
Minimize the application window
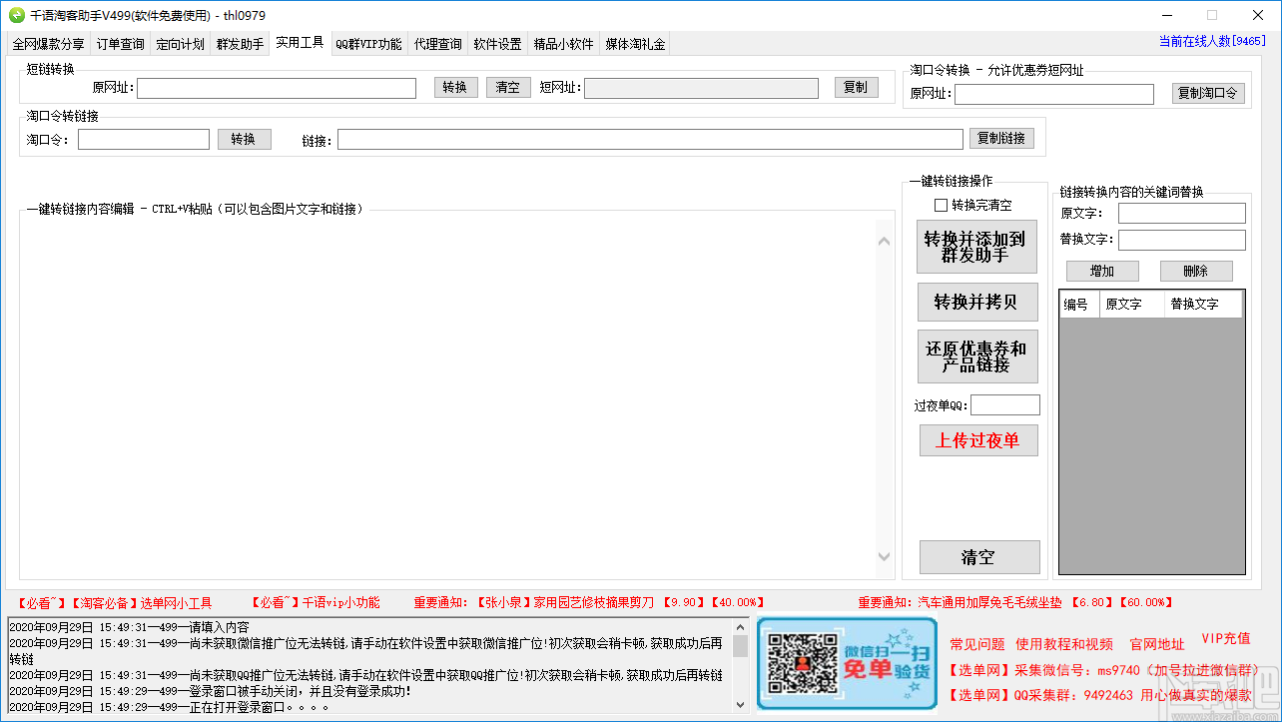[1167, 15]
